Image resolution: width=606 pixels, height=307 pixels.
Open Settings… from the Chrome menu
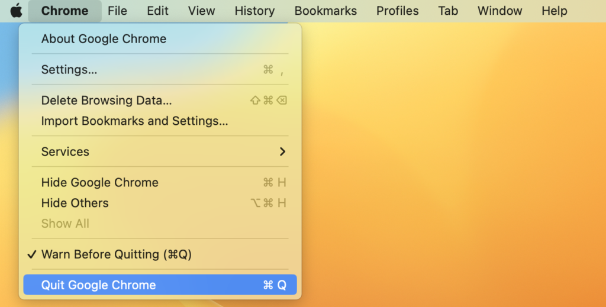160,70
